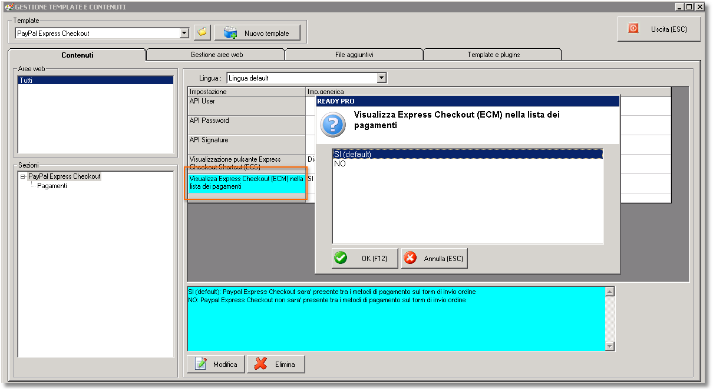This screenshot has width=713, height=391.
Task: Select Tutti in Aree web list
Action: tap(96, 81)
